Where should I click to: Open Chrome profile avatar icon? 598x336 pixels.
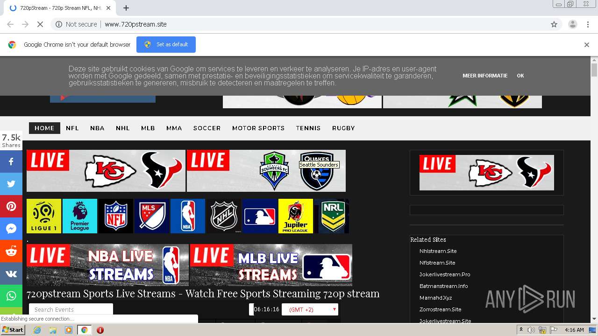click(x=572, y=24)
